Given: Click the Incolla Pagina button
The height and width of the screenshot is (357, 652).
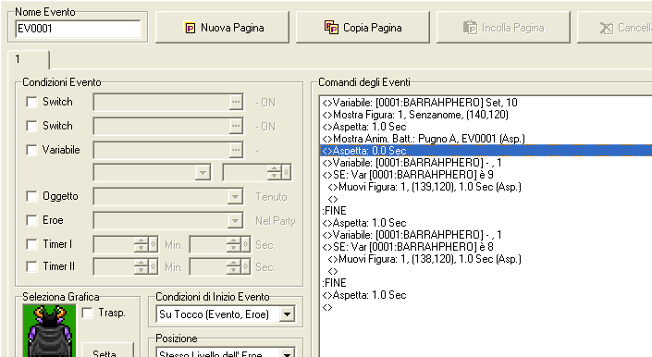Looking at the screenshot, I should click(503, 28).
